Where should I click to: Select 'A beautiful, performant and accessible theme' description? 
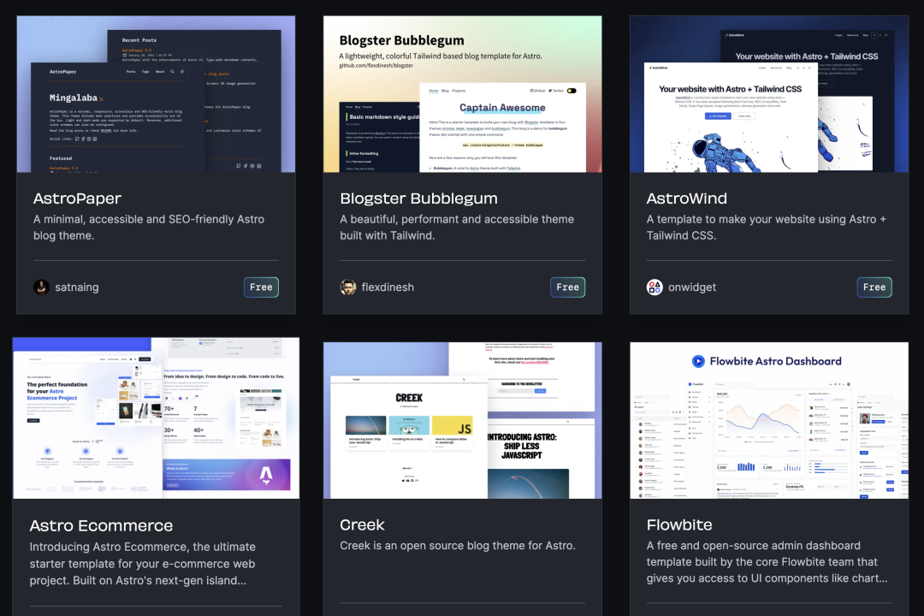457,227
